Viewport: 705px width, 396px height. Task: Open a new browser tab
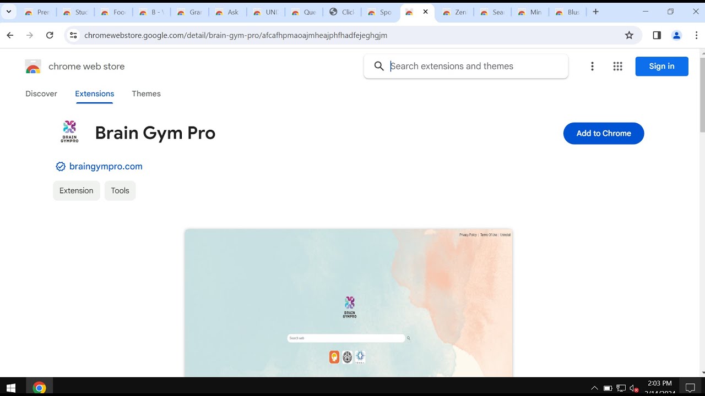click(x=595, y=12)
